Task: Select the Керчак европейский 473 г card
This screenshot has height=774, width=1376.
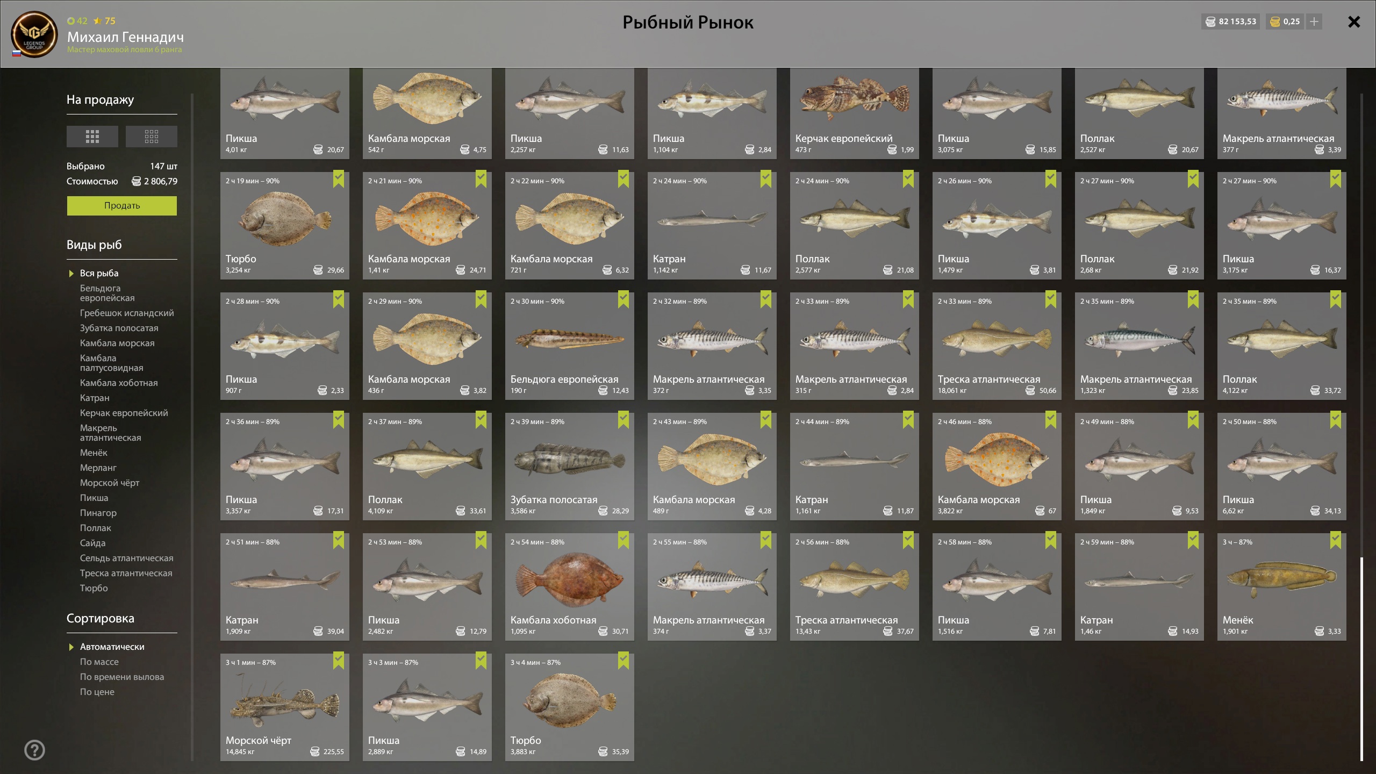Action: click(x=855, y=113)
